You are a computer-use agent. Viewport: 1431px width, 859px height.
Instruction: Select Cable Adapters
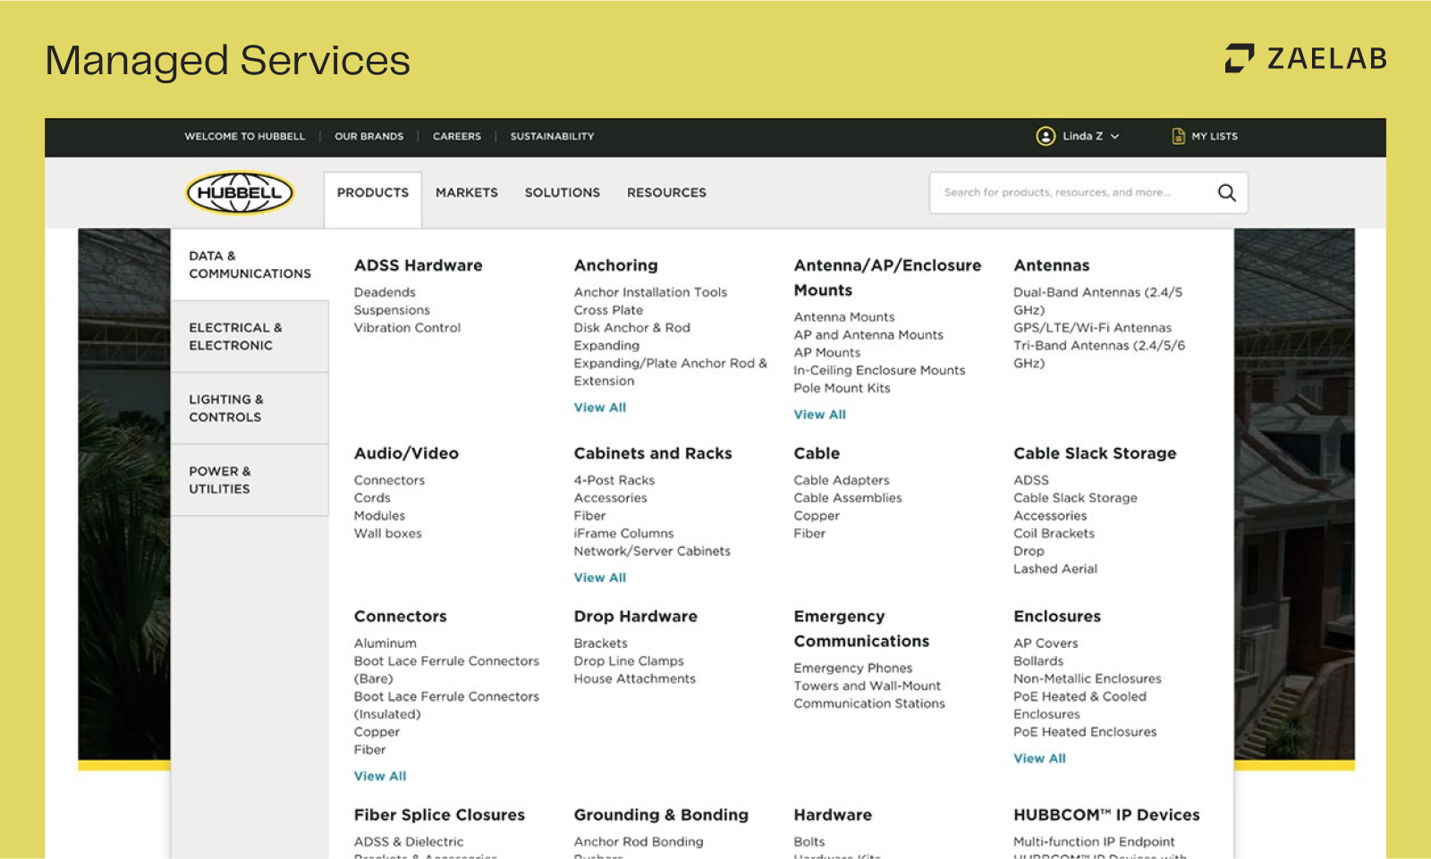(842, 480)
